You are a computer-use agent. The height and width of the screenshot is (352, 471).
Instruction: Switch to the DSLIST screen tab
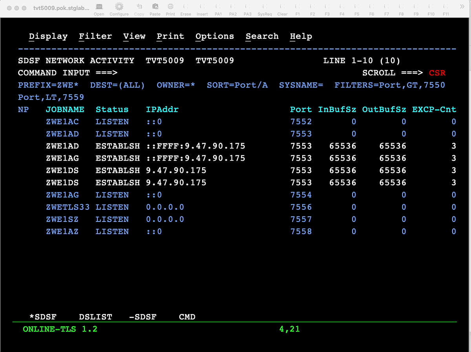pos(95,317)
